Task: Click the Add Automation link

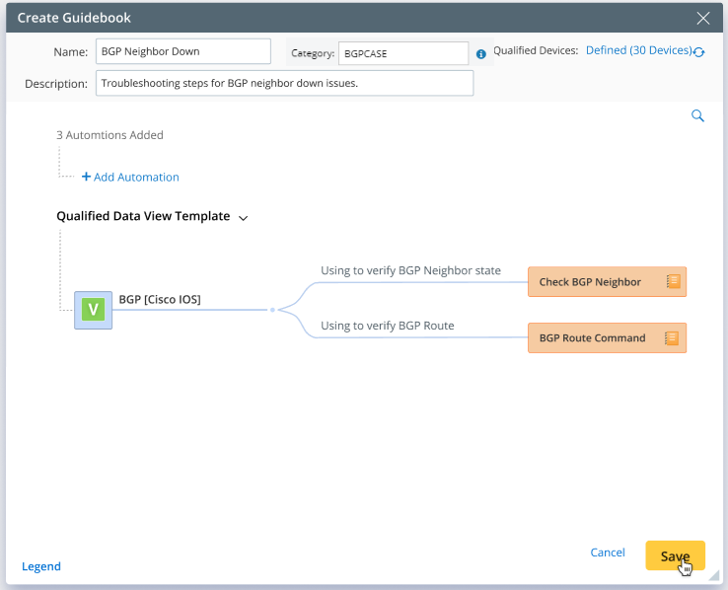Action: click(x=136, y=177)
